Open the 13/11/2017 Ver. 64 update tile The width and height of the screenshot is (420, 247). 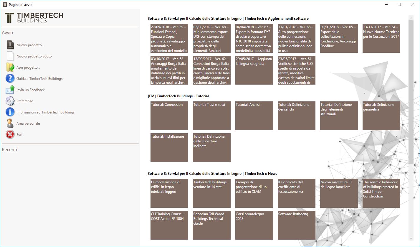[381, 38]
